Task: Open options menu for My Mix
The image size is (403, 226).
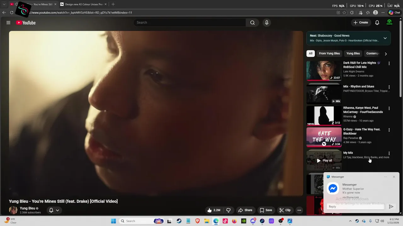Action: pos(389,153)
